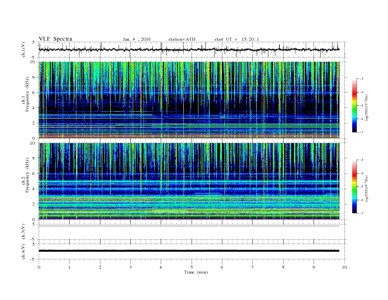Screen dimensions: 388x300
Task: Click the time axis tick label "2"
Action: (100, 267)
